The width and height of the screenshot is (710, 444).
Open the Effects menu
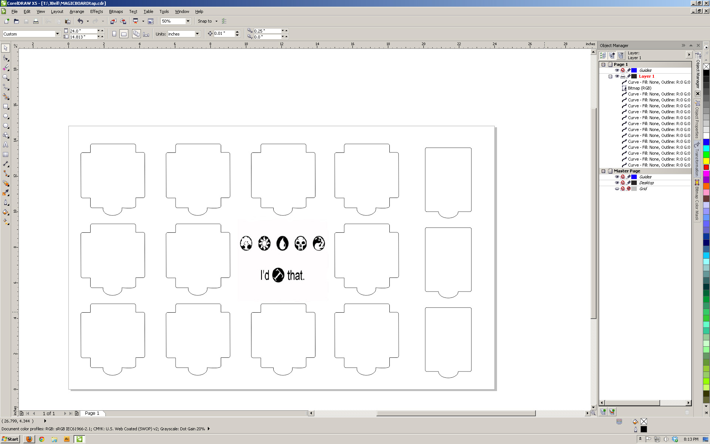pyautogui.click(x=96, y=11)
